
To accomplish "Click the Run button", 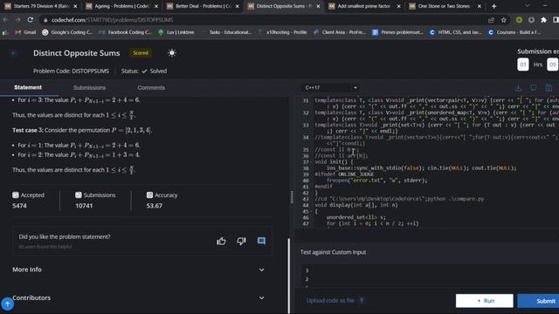I will 484,301.
